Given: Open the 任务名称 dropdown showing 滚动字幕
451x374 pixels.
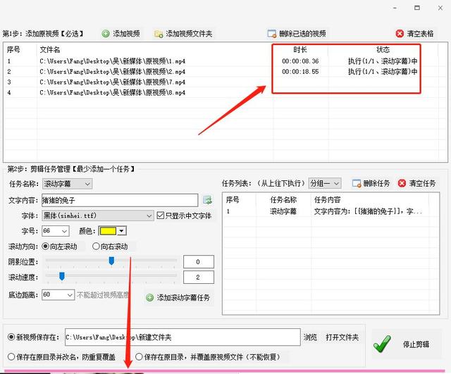Looking at the screenshot, I should [x=67, y=184].
